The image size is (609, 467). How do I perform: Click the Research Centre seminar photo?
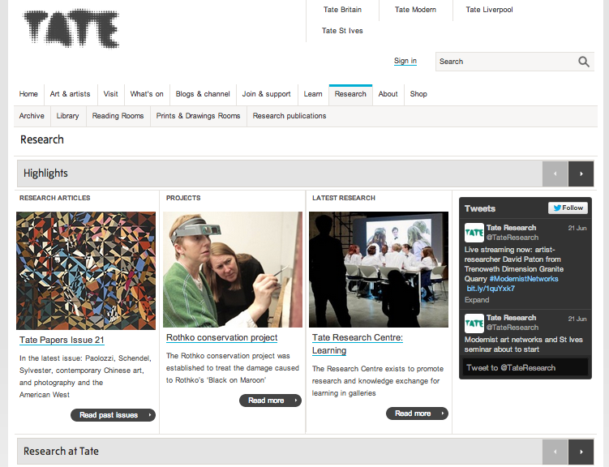[x=379, y=269]
